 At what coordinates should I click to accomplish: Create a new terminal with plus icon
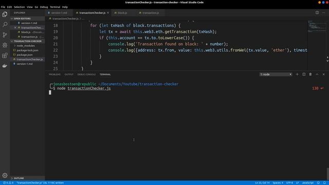297,75
